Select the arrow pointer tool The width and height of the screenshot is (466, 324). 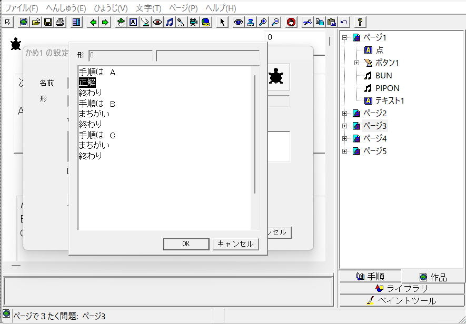pyautogui.click(x=222, y=22)
